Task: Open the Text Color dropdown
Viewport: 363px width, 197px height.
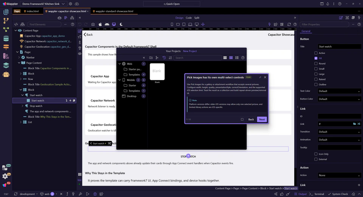Action: click(339, 91)
